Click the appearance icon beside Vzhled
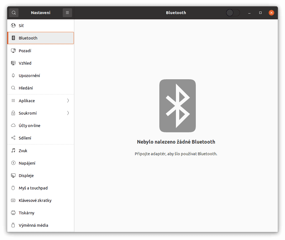Image resolution: width=285 pixels, height=240 pixels. tap(13, 63)
